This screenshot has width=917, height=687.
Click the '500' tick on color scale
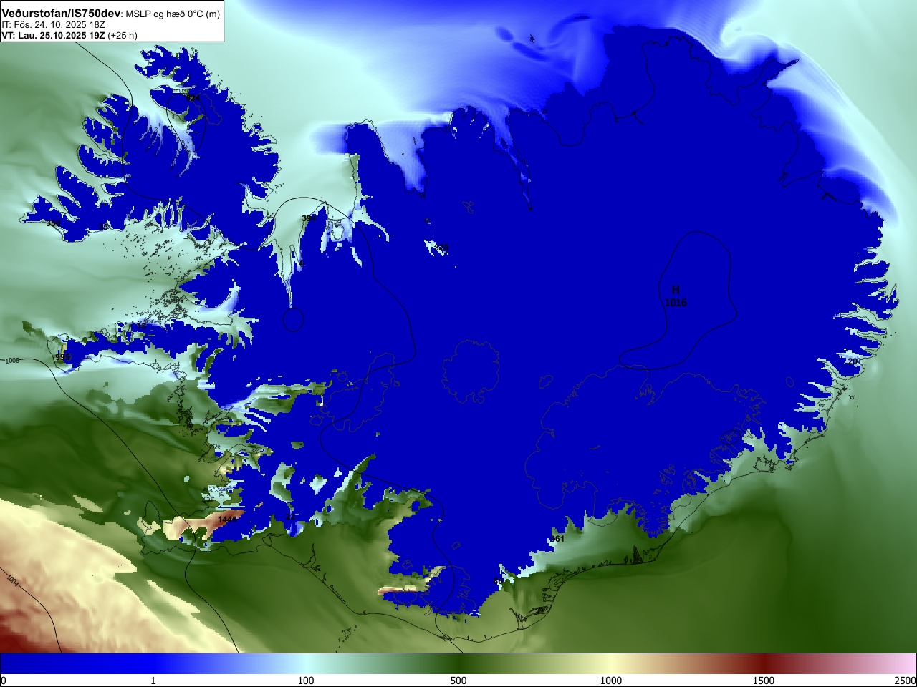pyautogui.click(x=458, y=681)
